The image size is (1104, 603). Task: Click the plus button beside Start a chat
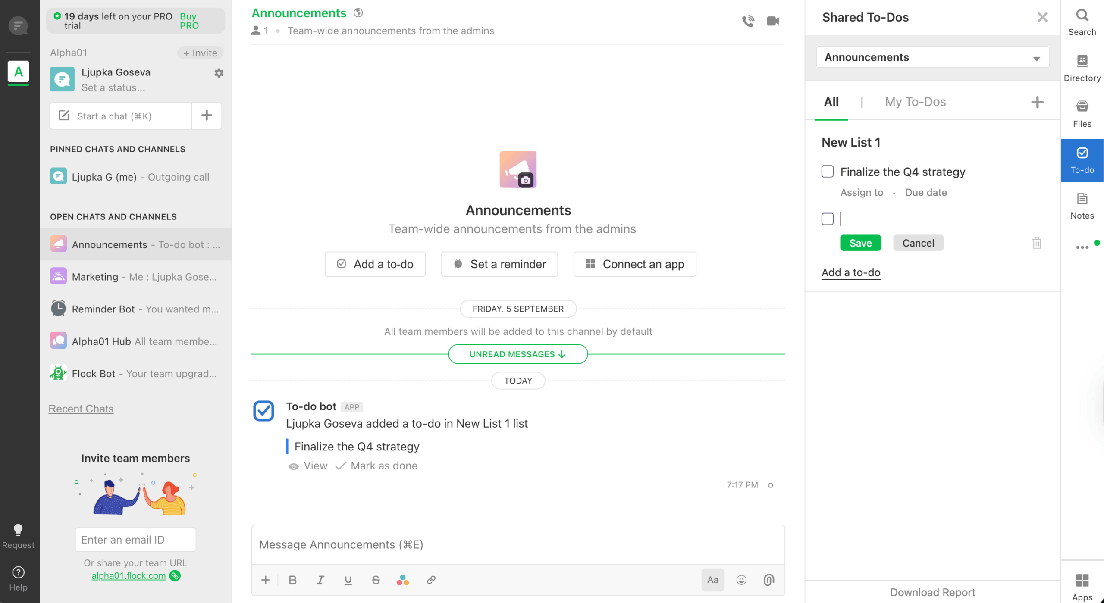207,116
